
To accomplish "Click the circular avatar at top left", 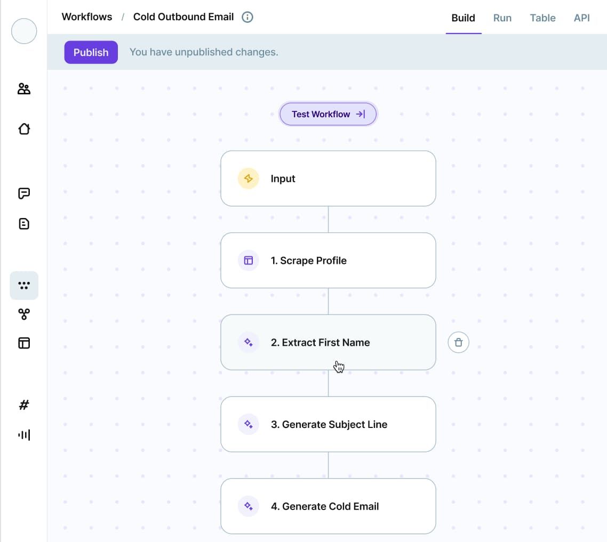I will click(24, 31).
